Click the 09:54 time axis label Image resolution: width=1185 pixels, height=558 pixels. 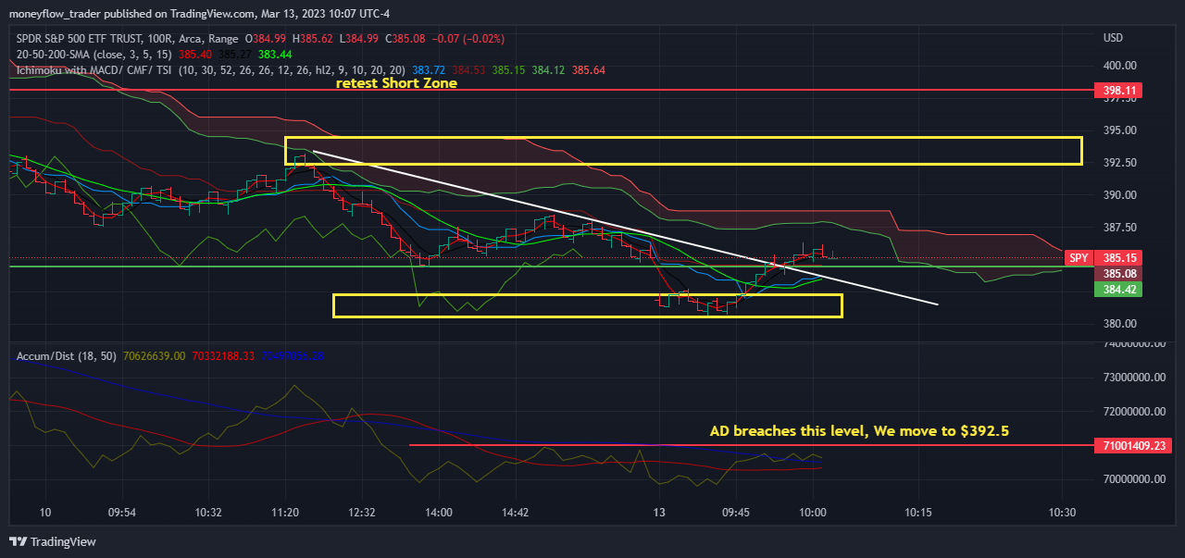click(121, 513)
